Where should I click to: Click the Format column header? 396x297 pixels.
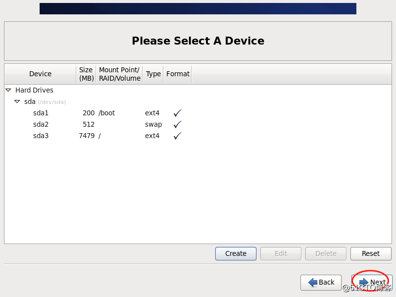point(178,74)
